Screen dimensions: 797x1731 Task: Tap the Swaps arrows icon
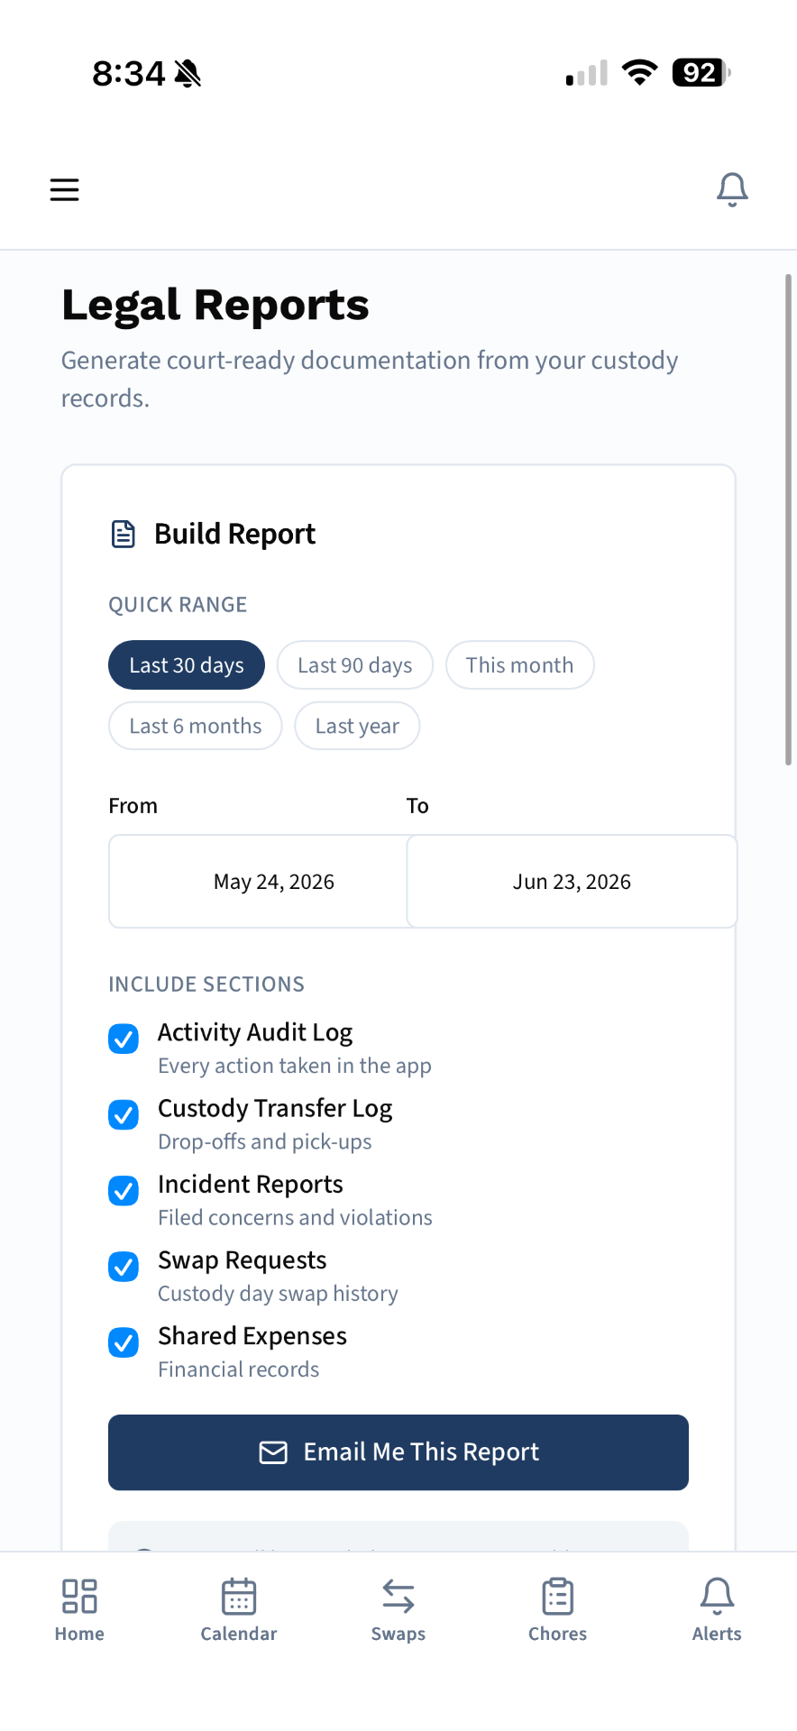398,1596
